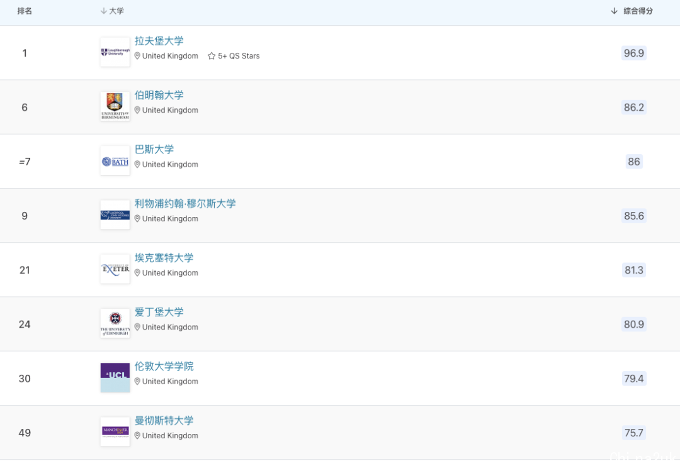The width and height of the screenshot is (680, 466).
Task: Click the 5+ QS Stars label
Action: (239, 56)
